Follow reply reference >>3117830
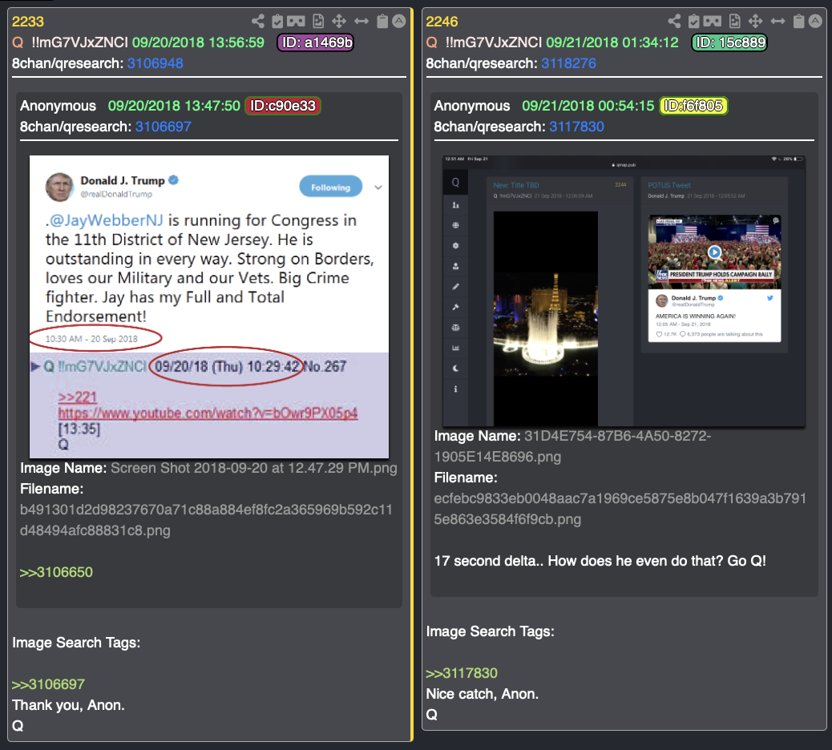Viewport: 832px width, 750px height. click(x=462, y=673)
